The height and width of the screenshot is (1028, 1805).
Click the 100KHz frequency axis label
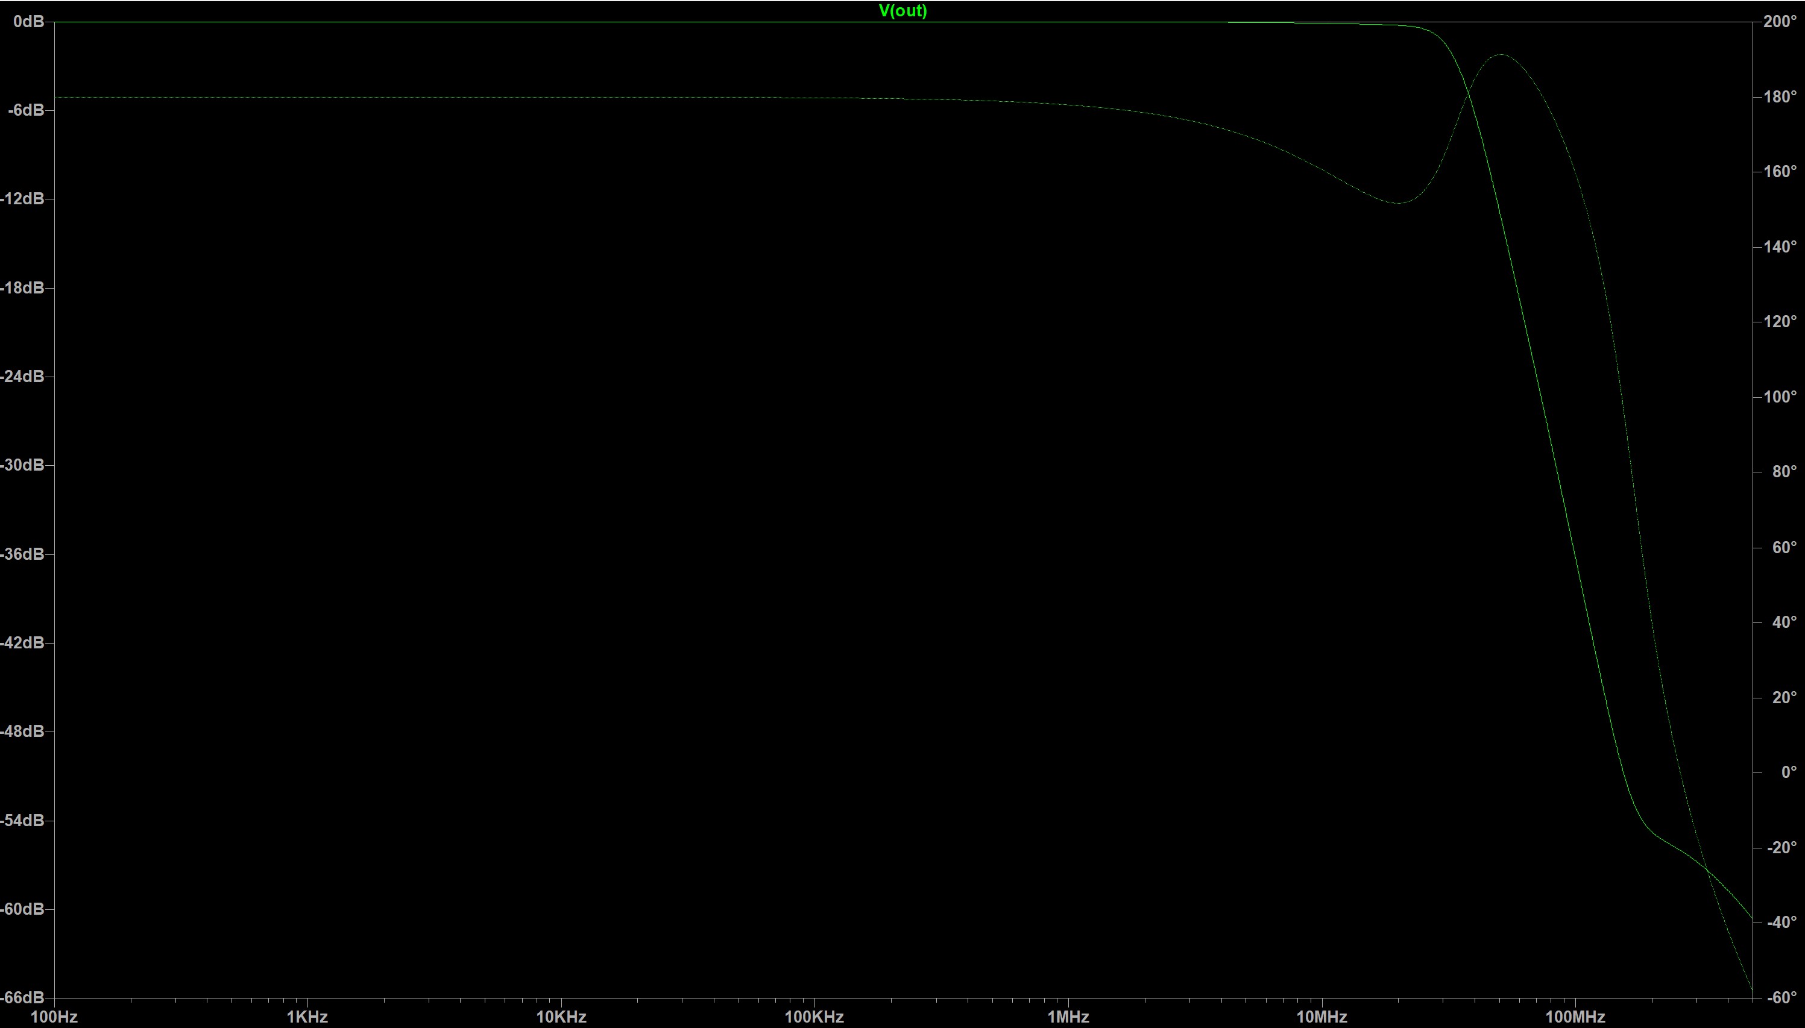pyautogui.click(x=814, y=1017)
